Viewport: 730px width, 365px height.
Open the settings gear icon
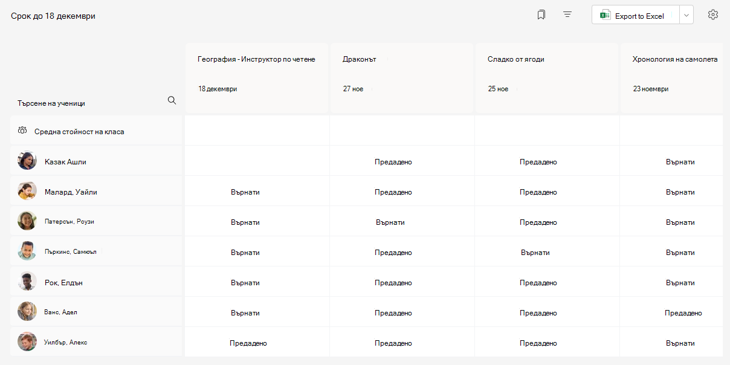click(x=713, y=15)
